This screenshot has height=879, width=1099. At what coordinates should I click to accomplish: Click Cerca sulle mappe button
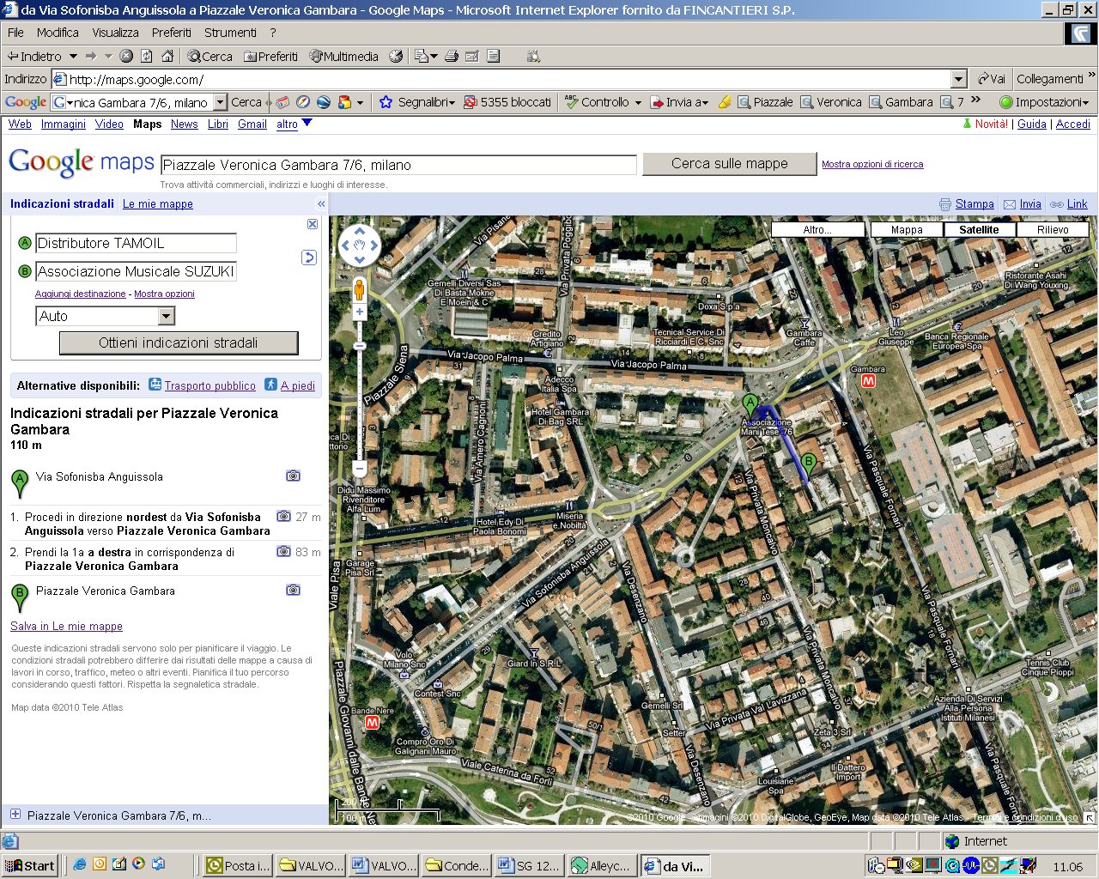coord(730,164)
